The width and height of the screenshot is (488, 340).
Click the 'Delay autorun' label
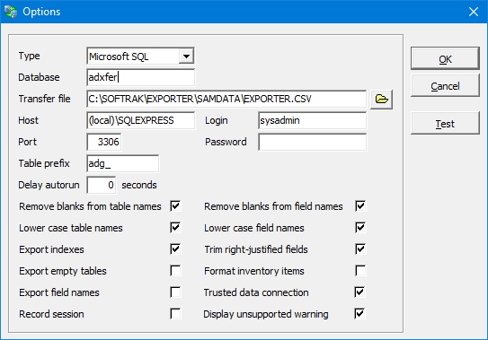pos(49,185)
